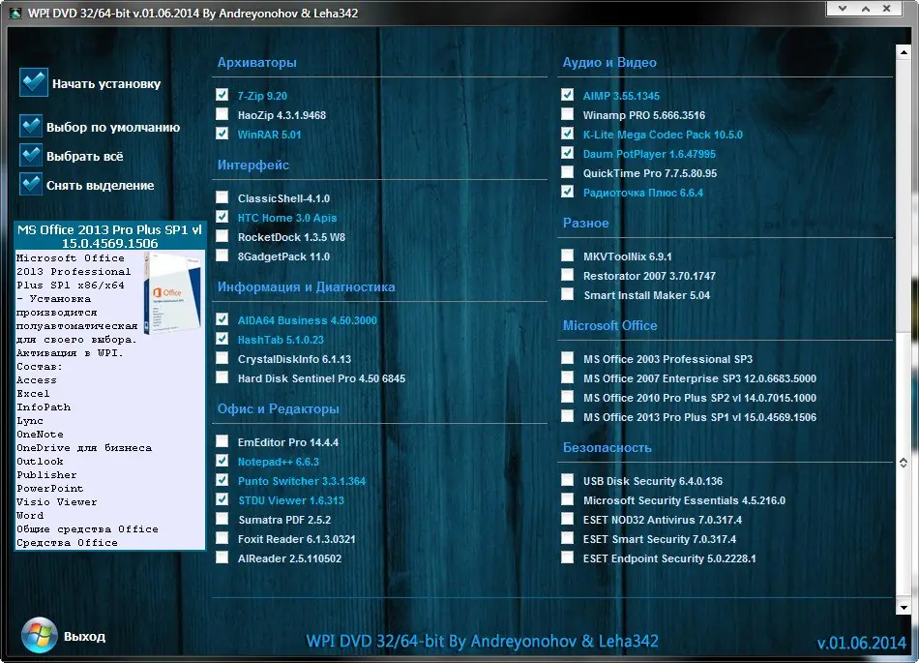The height and width of the screenshot is (663, 919).
Task: Check the AlReader 2.5.110502 checkbox
Action: click(222, 557)
